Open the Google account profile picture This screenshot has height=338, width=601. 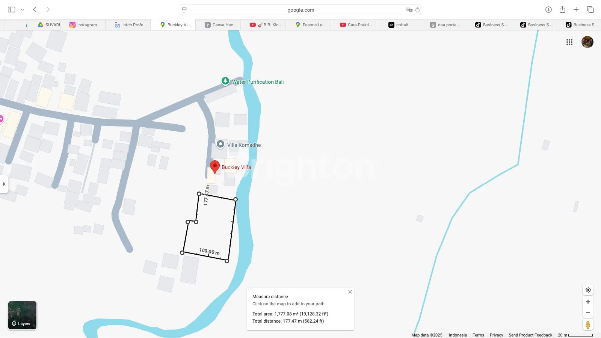[587, 42]
